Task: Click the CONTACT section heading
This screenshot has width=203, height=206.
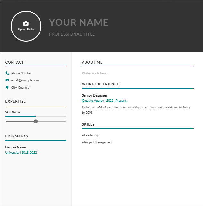Action: (14, 62)
